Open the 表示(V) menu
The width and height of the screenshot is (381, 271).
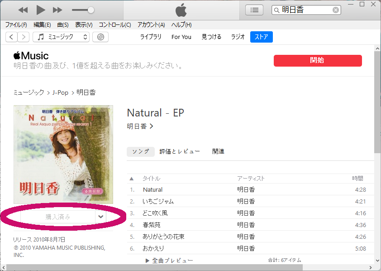pos(84,24)
